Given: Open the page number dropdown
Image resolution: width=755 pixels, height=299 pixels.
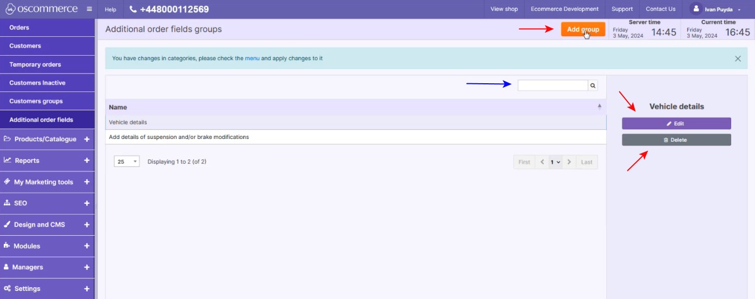Looking at the screenshot, I should pos(555,162).
